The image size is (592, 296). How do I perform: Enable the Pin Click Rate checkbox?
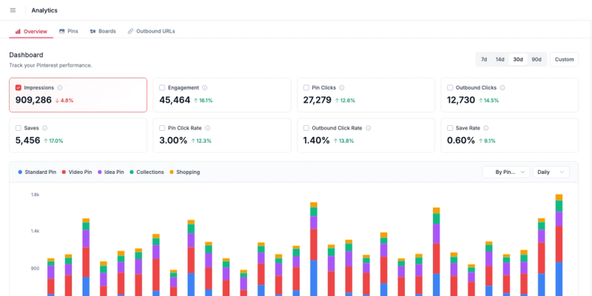[162, 128]
